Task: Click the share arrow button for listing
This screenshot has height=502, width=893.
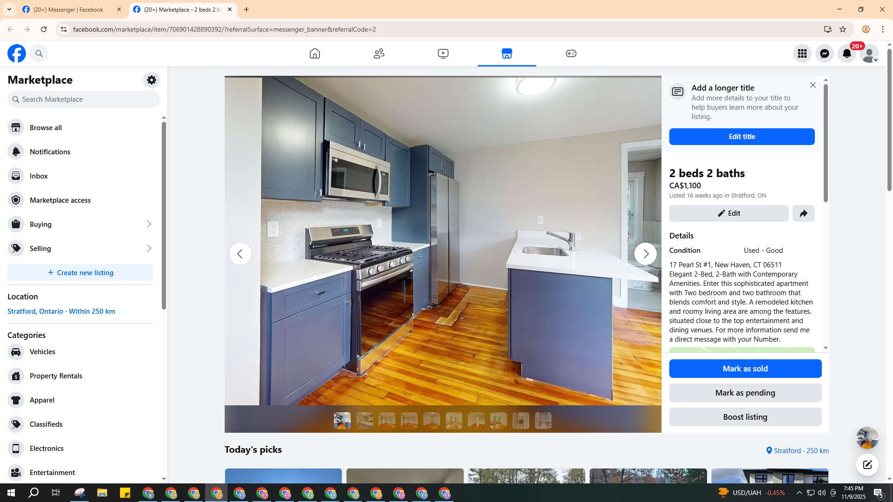Action: point(804,213)
